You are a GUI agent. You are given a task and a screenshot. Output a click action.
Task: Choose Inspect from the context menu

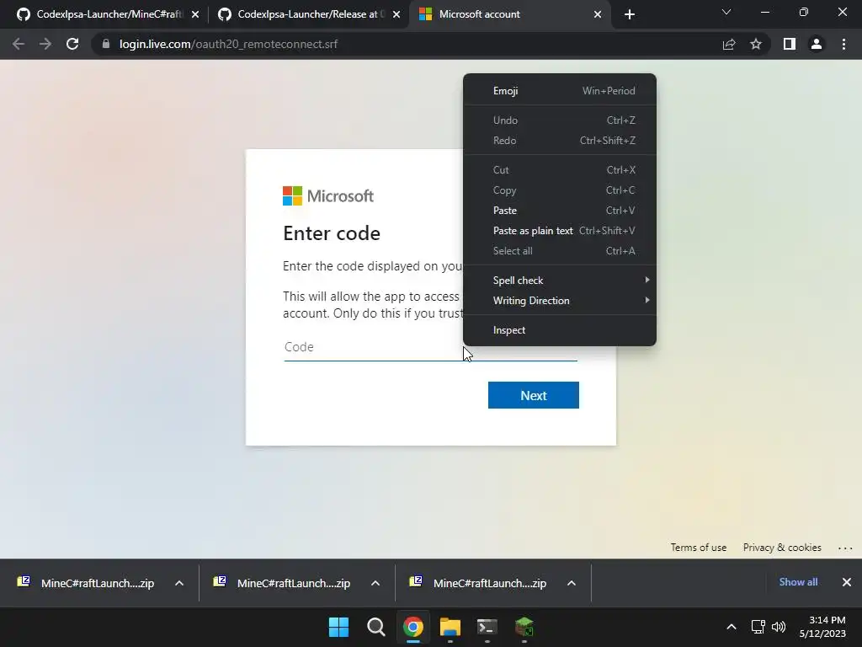560,330
